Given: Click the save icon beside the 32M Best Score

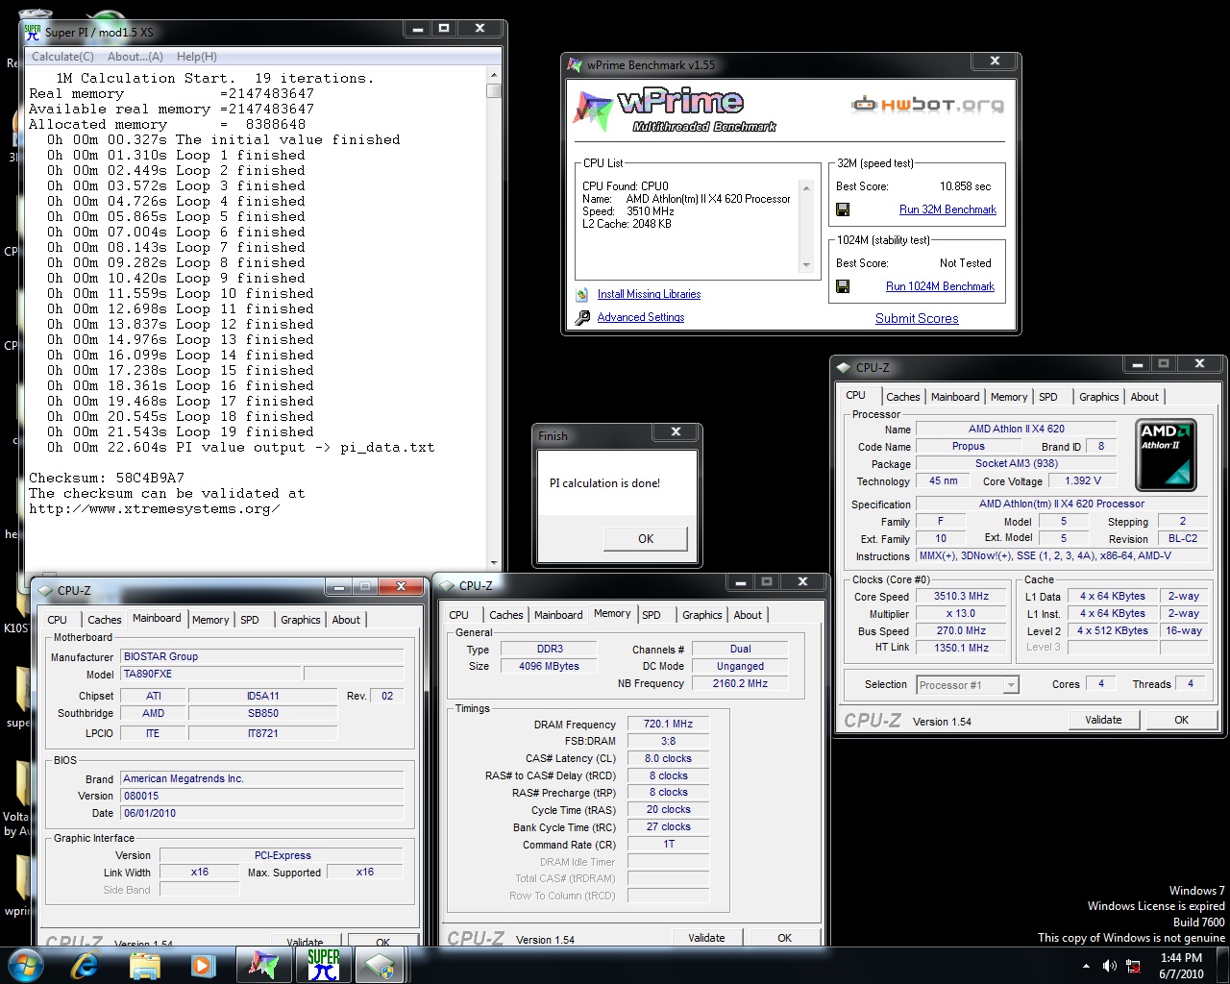Looking at the screenshot, I should (843, 209).
